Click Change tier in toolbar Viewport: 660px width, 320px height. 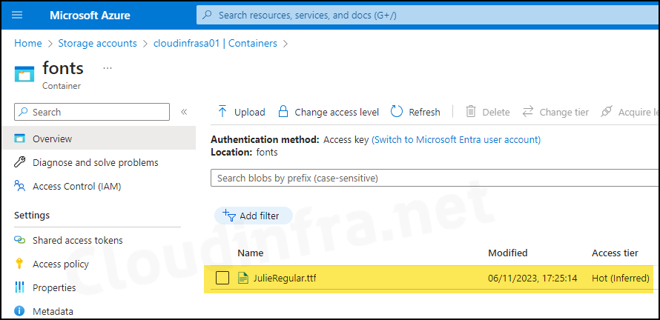[x=555, y=112]
